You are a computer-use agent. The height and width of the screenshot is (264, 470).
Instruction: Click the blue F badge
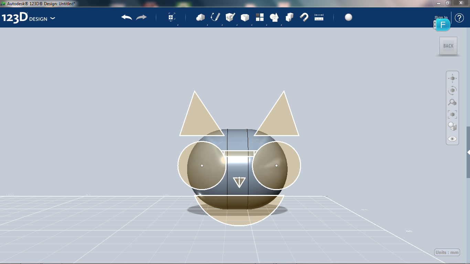[x=443, y=25]
